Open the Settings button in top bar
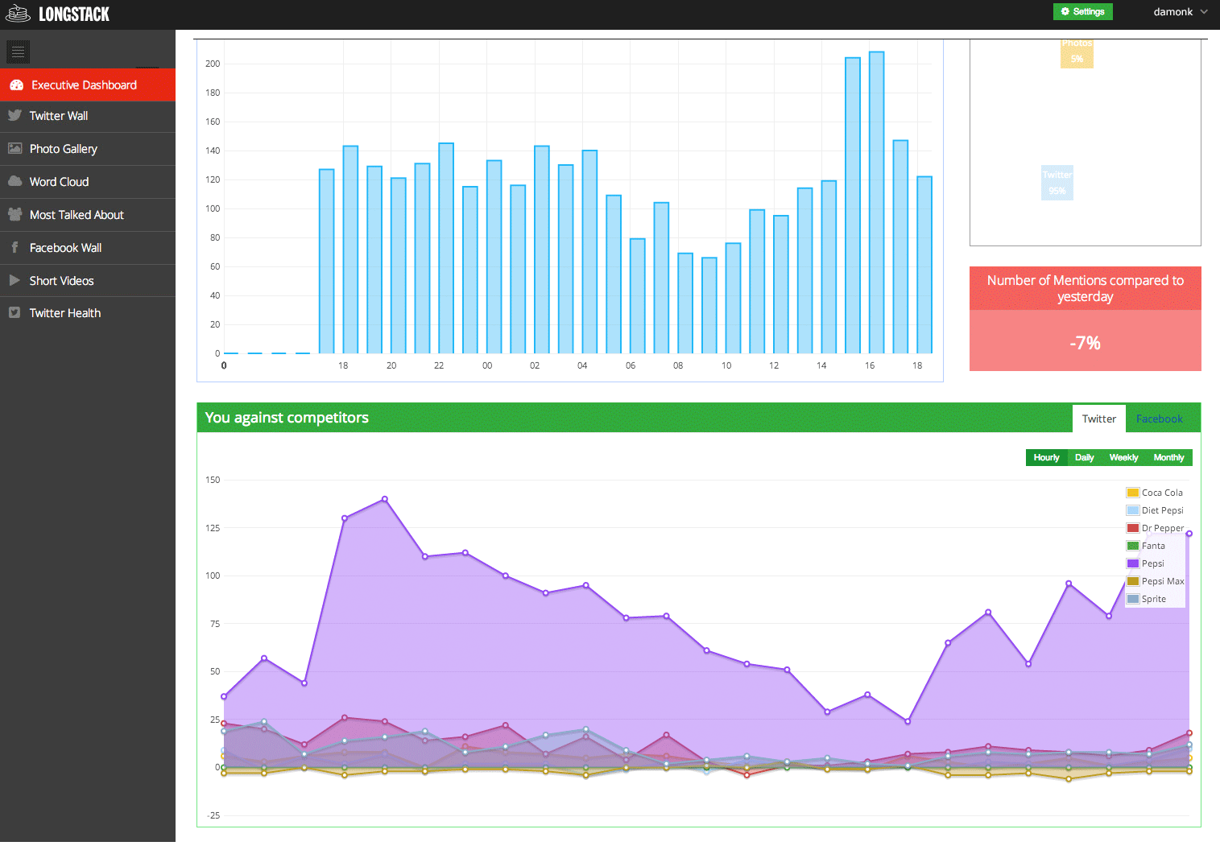The height and width of the screenshot is (854, 1220). [x=1082, y=11]
